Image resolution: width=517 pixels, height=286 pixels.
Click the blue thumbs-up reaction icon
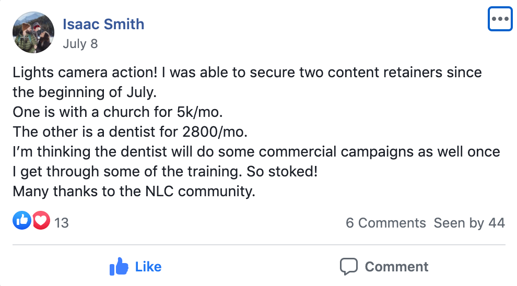pos(21,221)
